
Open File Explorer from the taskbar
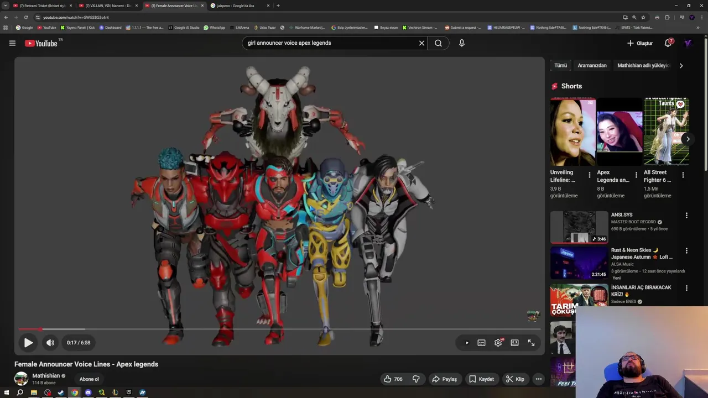click(34, 392)
